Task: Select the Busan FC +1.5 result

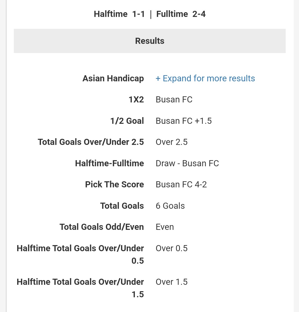Action: (184, 121)
